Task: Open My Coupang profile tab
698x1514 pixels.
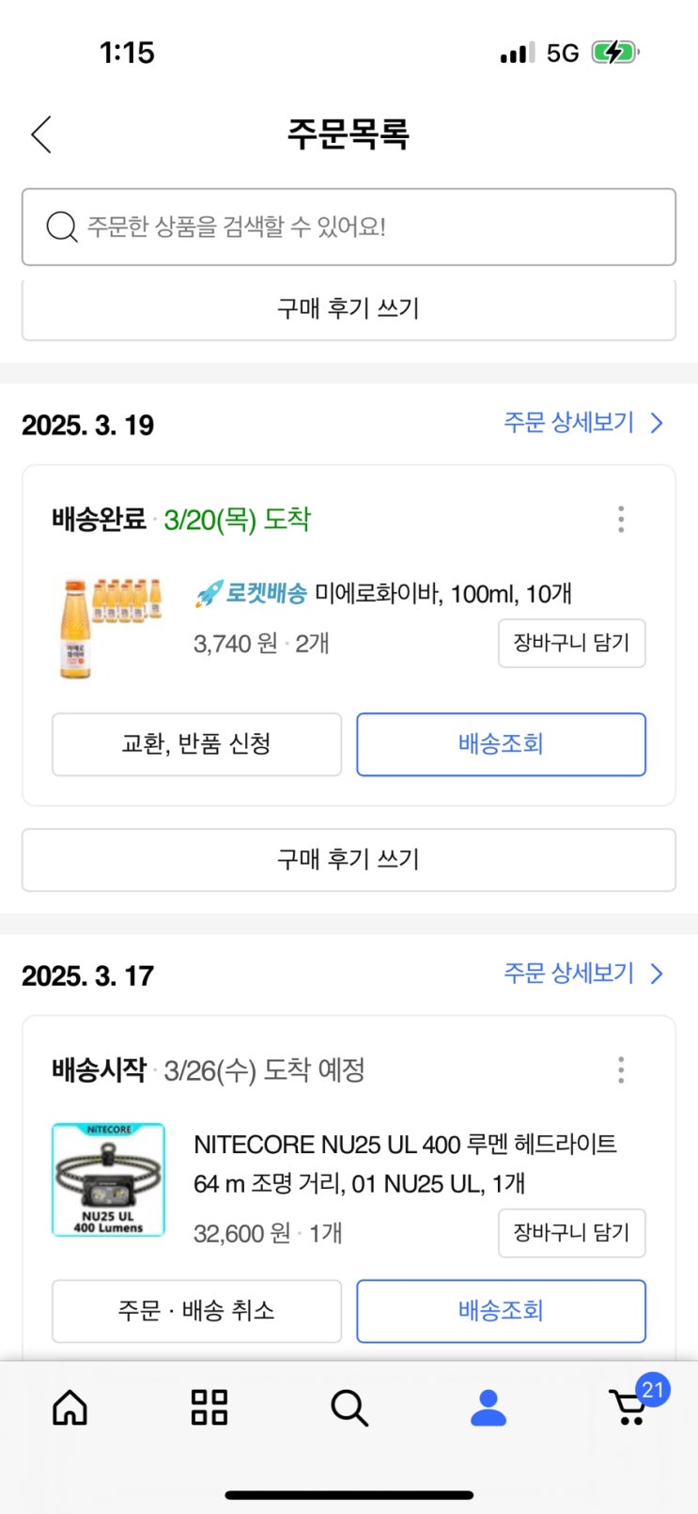Action: click(x=489, y=1407)
